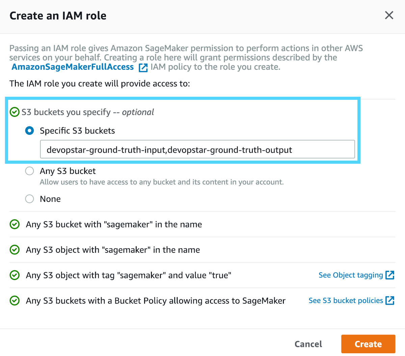Choose the None option for S3 access
This screenshot has width=405, height=356.
click(x=29, y=199)
